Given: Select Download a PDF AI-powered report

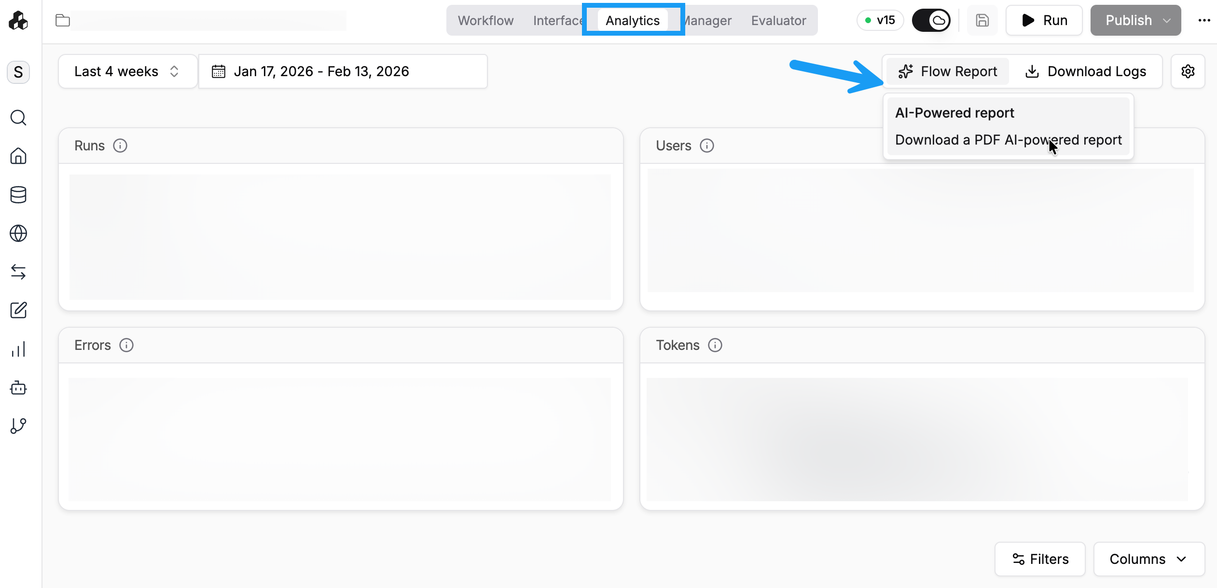Looking at the screenshot, I should click(1008, 140).
